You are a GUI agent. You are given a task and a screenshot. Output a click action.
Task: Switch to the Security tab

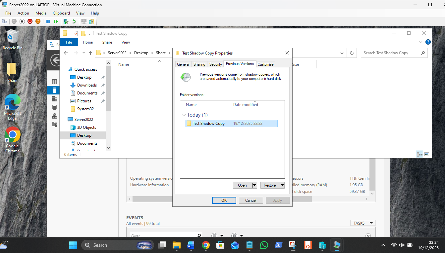215,64
